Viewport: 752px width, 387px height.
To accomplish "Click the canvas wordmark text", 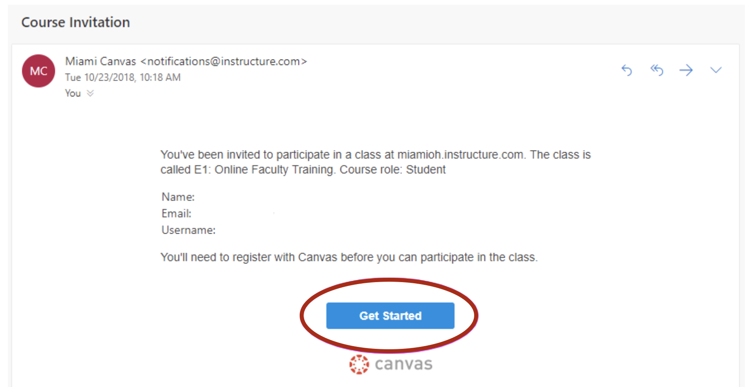I will pyautogui.click(x=403, y=364).
